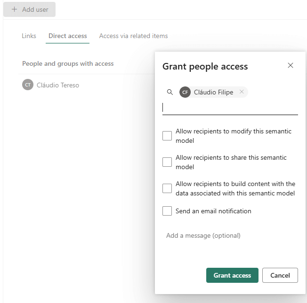
Task: Tick allow recipients to build content checkbox
Action: (x=167, y=188)
